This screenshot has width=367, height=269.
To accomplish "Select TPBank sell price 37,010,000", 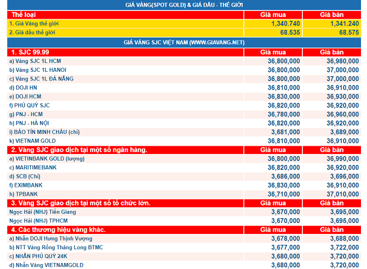I will pyautogui.click(x=343, y=194).
